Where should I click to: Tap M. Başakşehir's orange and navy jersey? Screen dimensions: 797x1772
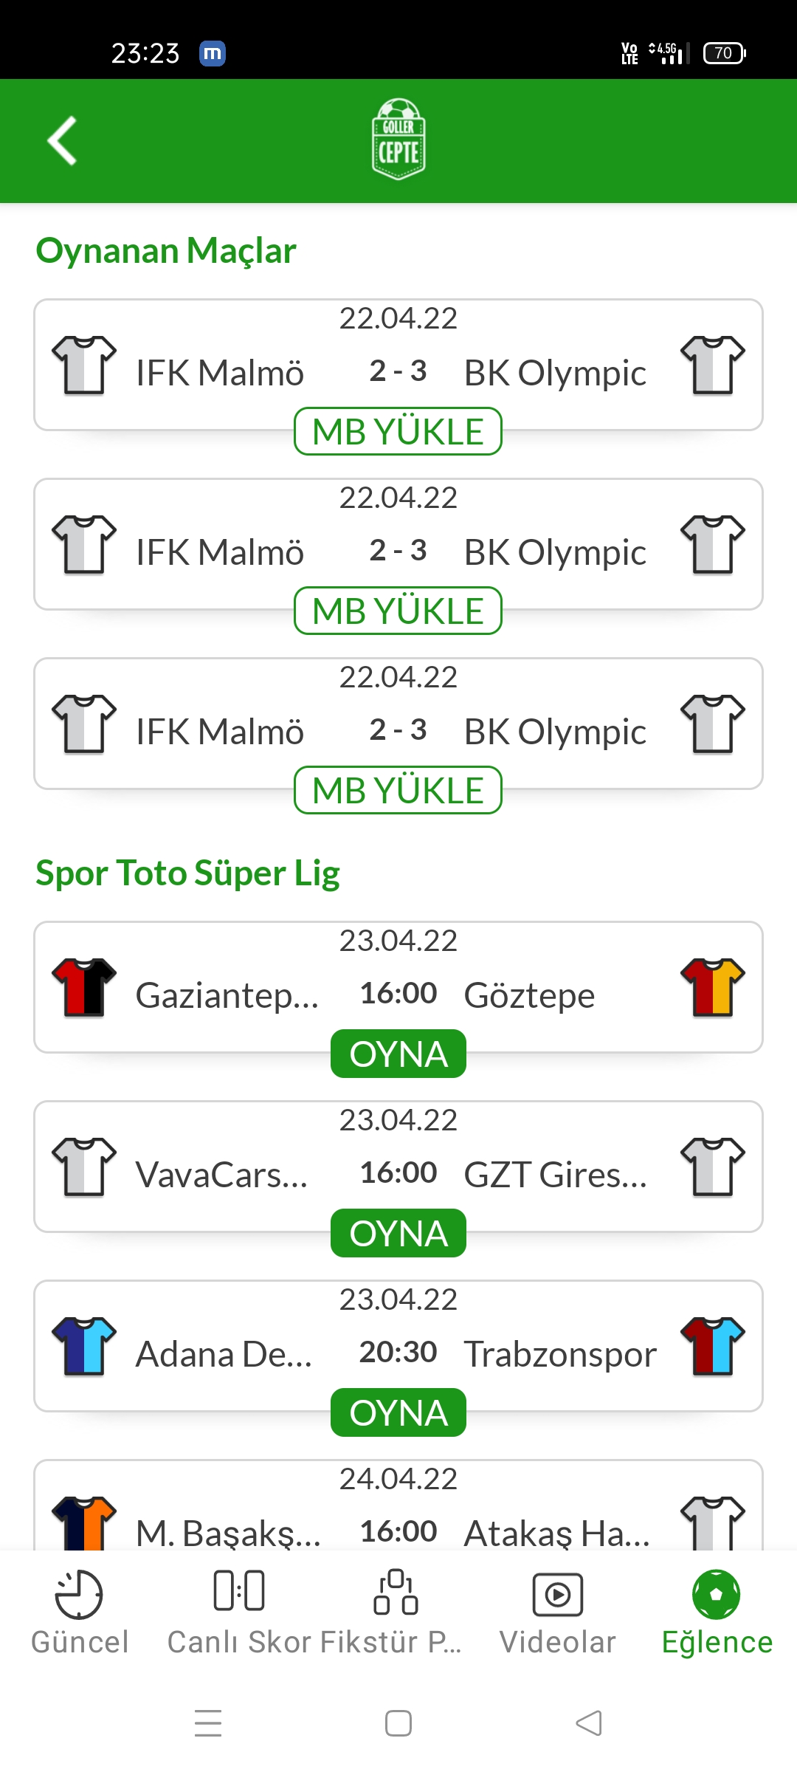(84, 1522)
